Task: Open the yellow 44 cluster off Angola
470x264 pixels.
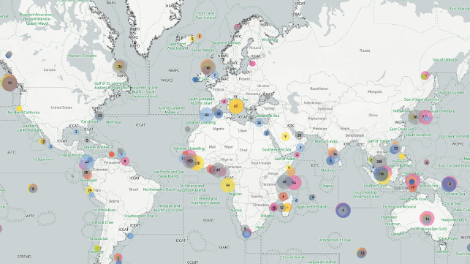Action: 228,185
